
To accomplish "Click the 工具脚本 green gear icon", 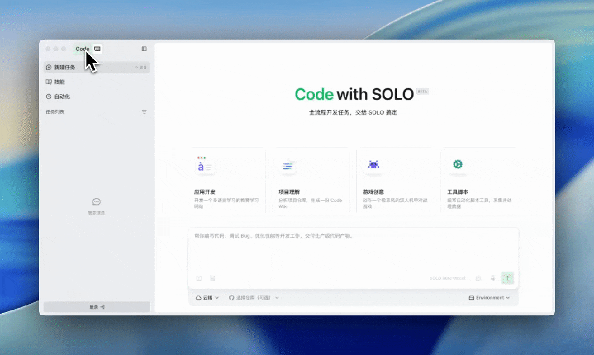I will (x=457, y=165).
